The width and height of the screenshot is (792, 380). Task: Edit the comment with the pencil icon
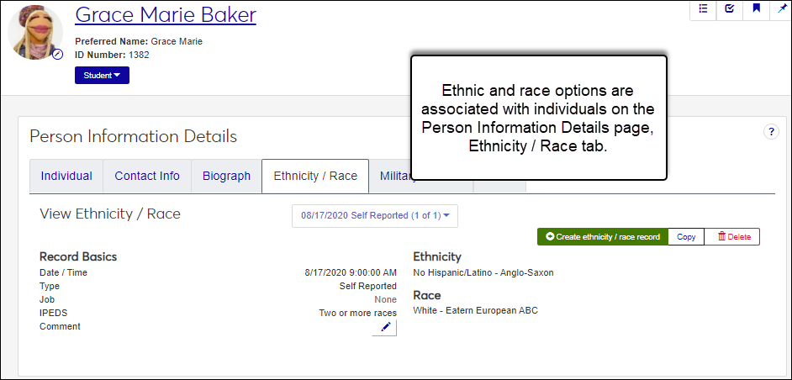pos(385,327)
